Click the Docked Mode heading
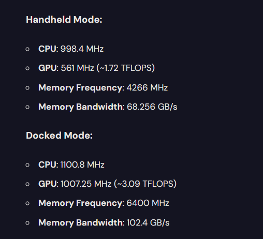 point(59,136)
